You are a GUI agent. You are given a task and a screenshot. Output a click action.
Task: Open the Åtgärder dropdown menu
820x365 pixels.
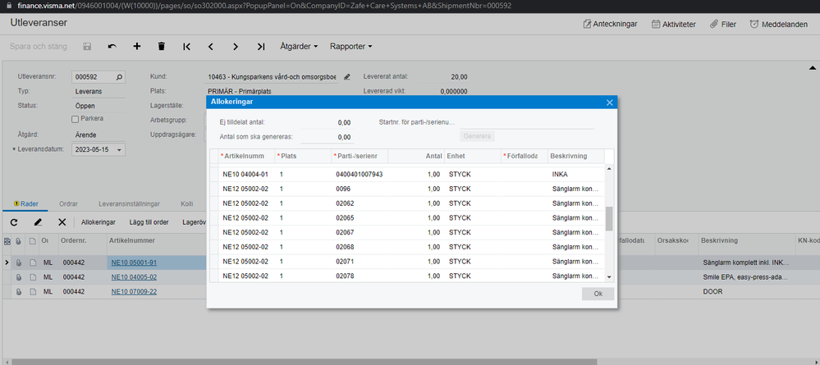click(299, 47)
